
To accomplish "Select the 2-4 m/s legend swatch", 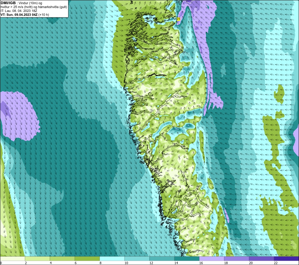I will [37, 259].
